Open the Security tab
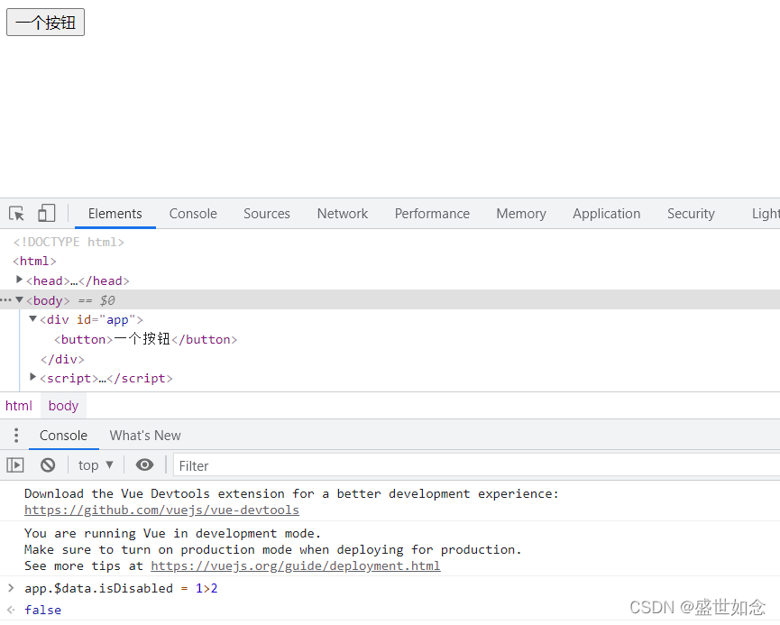The height and width of the screenshot is (625, 780). point(691,214)
